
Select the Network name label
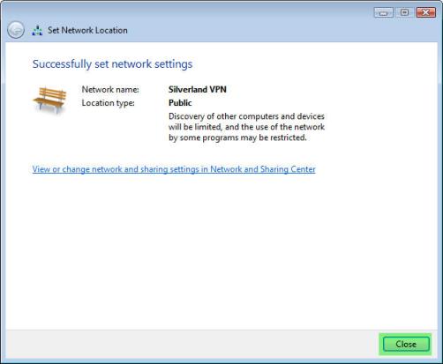pyautogui.click(x=110, y=89)
